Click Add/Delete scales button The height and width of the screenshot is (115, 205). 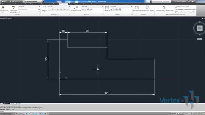185,9
